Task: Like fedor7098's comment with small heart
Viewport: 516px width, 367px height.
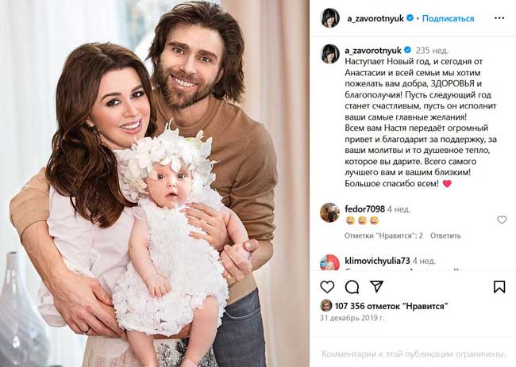Action: tap(502, 220)
